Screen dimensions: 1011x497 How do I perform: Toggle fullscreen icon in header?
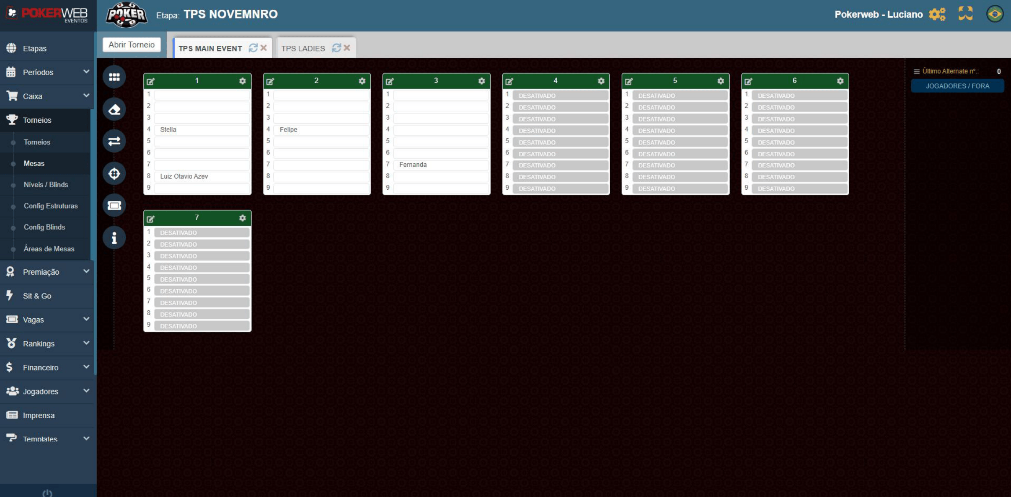point(965,14)
